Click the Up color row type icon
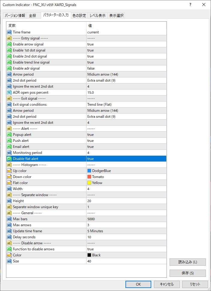Viewport: 211px width, 291px height. pyautogui.click(x=9, y=171)
